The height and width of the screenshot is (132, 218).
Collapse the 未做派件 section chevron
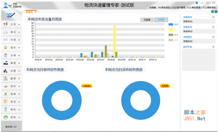[213, 27]
